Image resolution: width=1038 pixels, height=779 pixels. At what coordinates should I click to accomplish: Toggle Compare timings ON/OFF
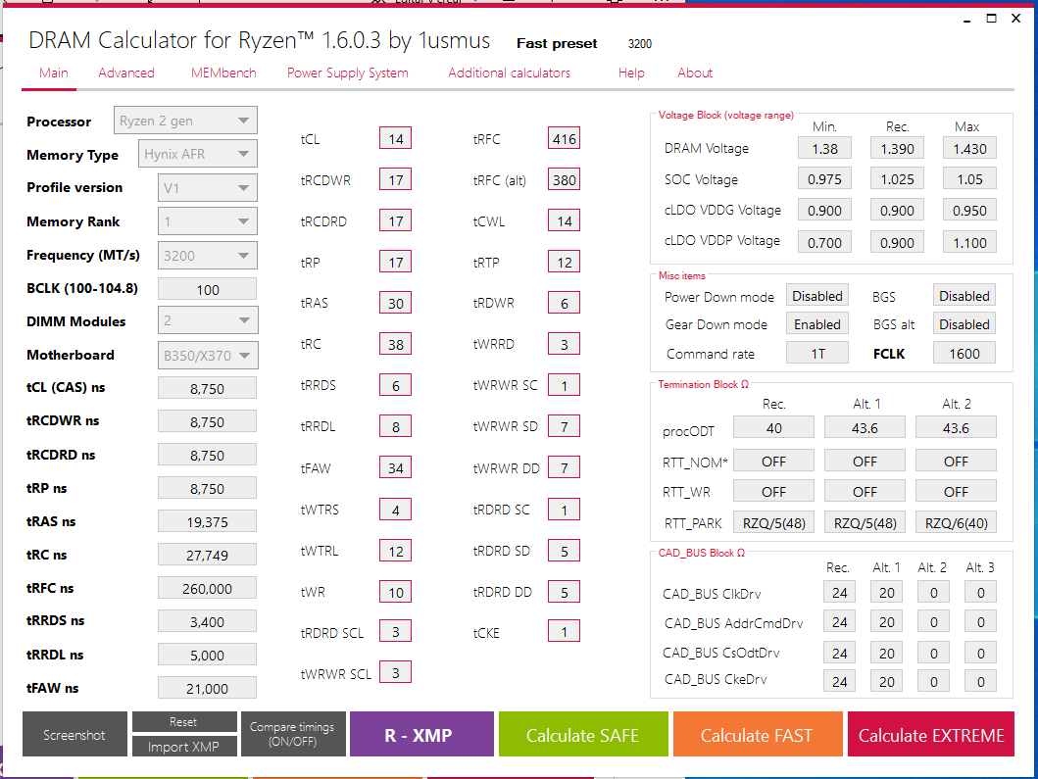(x=292, y=735)
